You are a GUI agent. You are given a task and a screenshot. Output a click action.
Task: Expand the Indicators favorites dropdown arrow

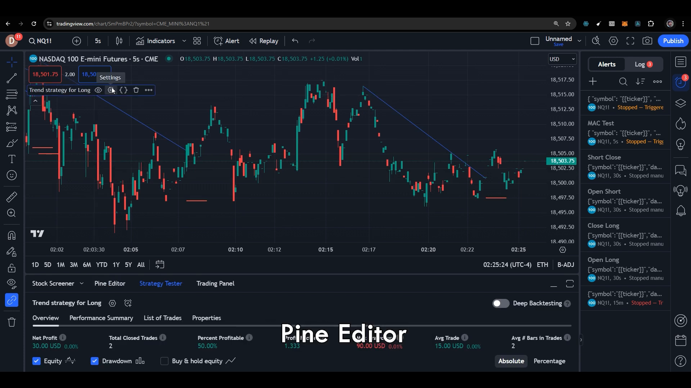pos(184,41)
